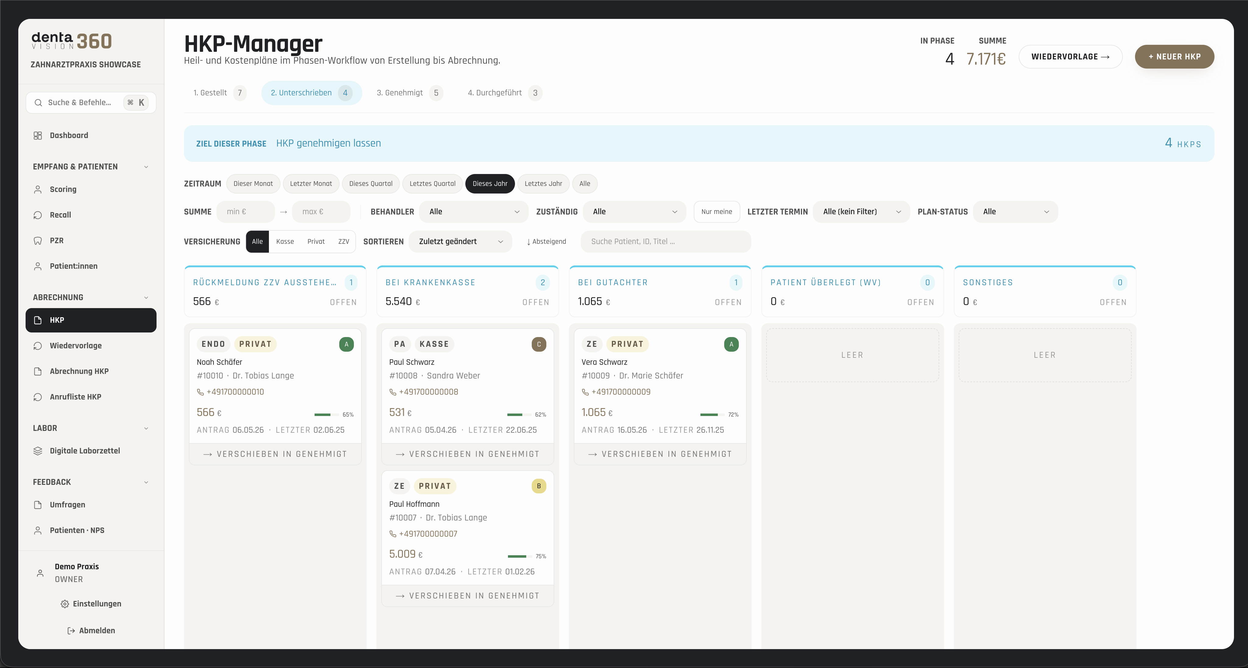The height and width of the screenshot is (668, 1248).
Task: Click the search magnifier icon
Action: (38, 102)
